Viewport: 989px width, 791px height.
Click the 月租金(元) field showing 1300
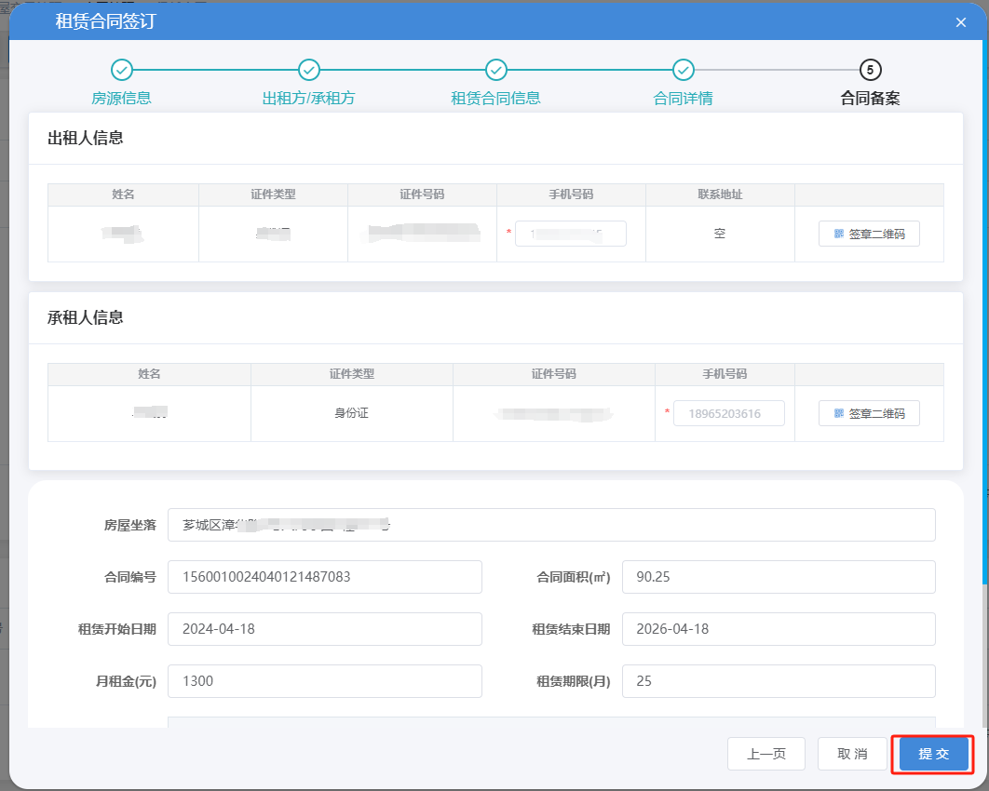pyautogui.click(x=325, y=681)
